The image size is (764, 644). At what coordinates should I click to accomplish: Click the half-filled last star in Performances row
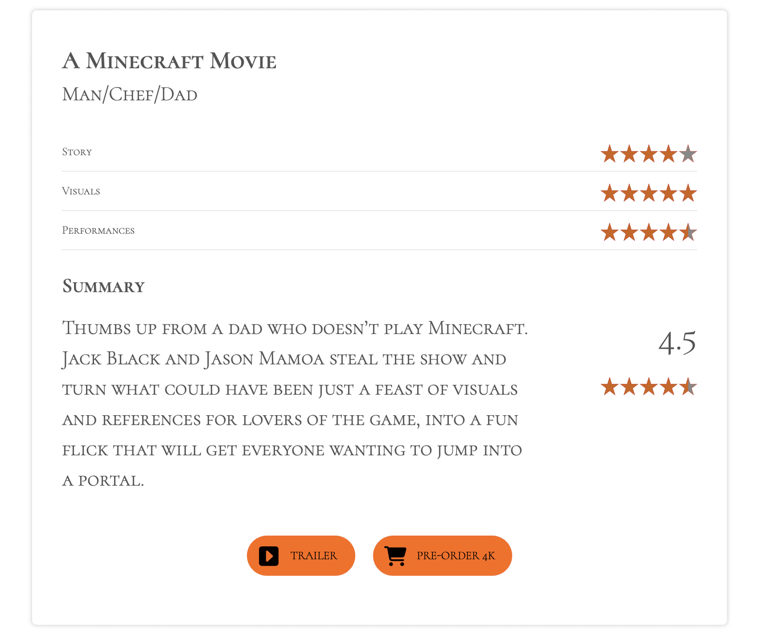[x=688, y=233]
